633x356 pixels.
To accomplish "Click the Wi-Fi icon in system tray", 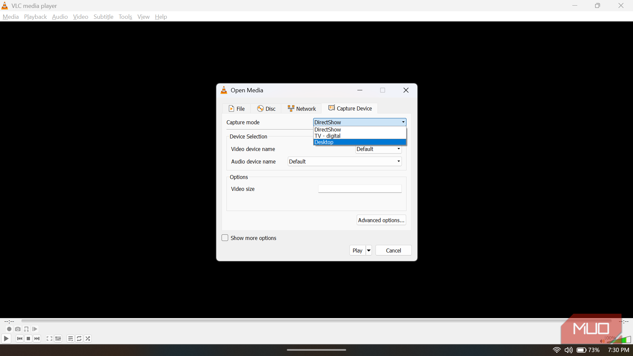I will pyautogui.click(x=557, y=350).
